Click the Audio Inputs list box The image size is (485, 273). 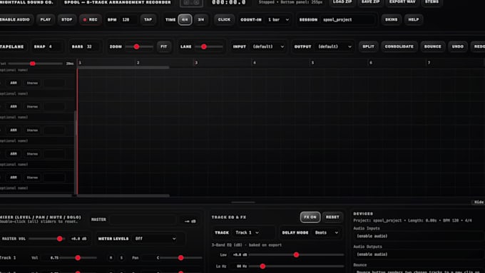click(419, 236)
